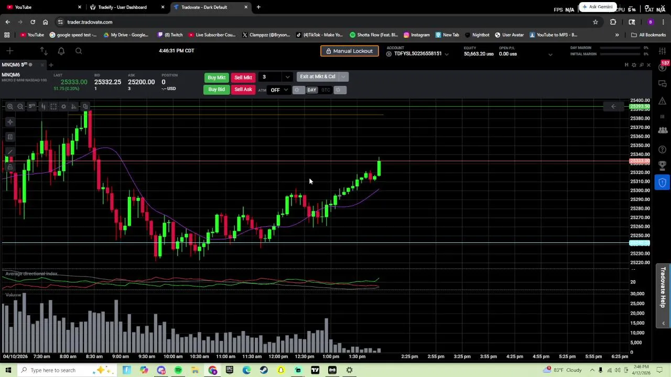
Task: Open the orders up-down arrows icon
Action: pyautogui.click(x=44, y=51)
